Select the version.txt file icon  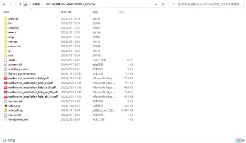(6, 115)
